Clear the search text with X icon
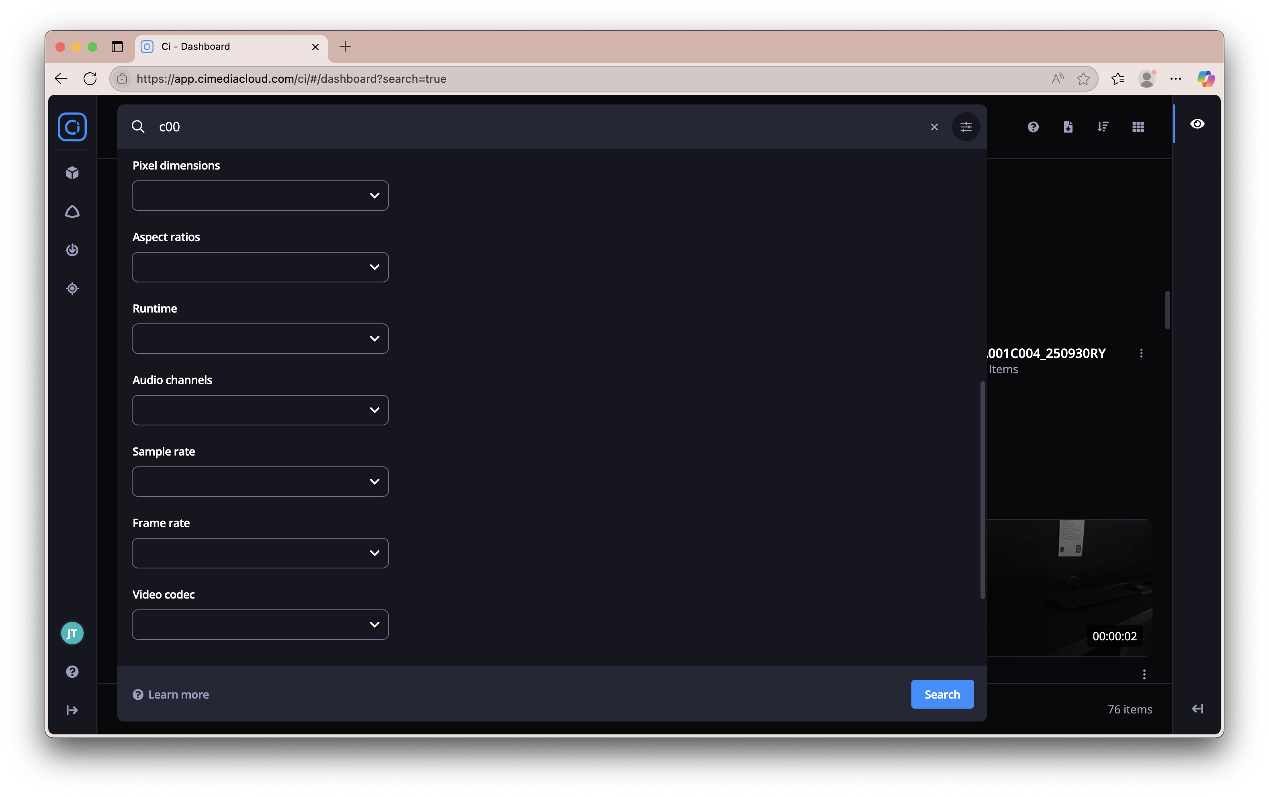Image resolution: width=1269 pixels, height=797 pixels. (x=934, y=127)
